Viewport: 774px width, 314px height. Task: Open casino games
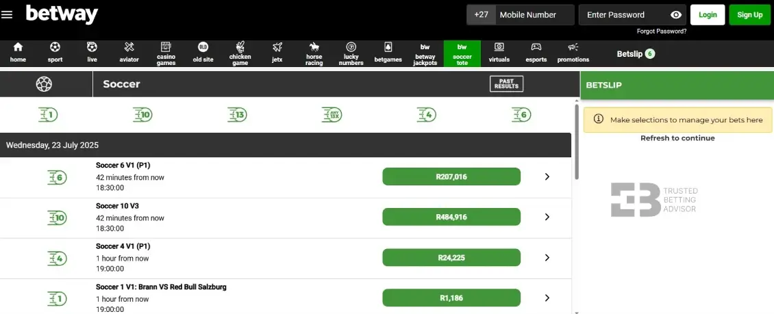tap(166, 53)
